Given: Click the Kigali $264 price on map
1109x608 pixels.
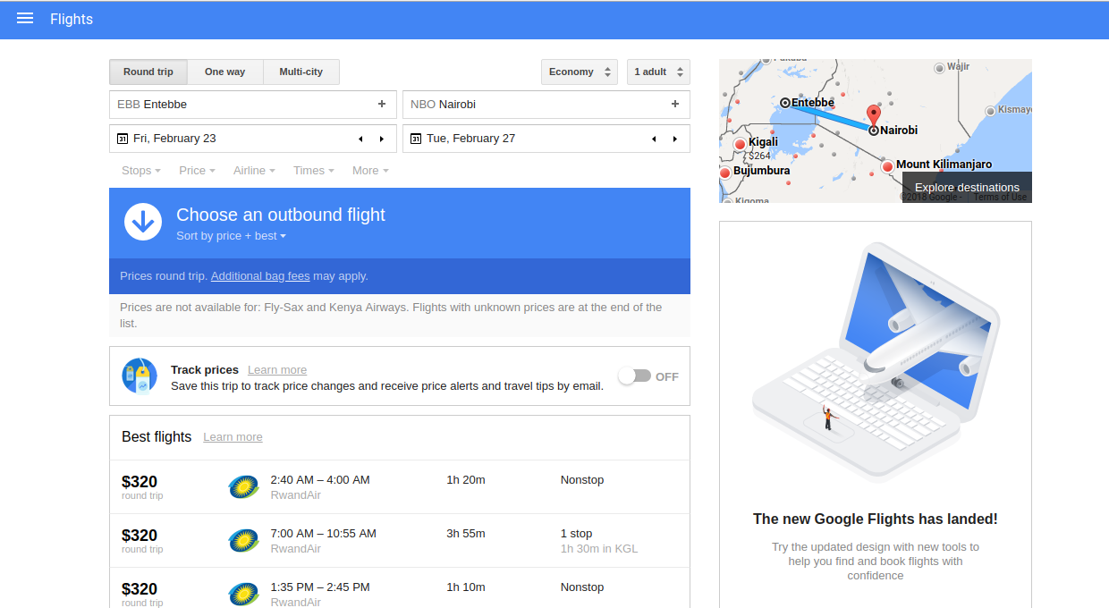Looking at the screenshot, I should point(759,156).
